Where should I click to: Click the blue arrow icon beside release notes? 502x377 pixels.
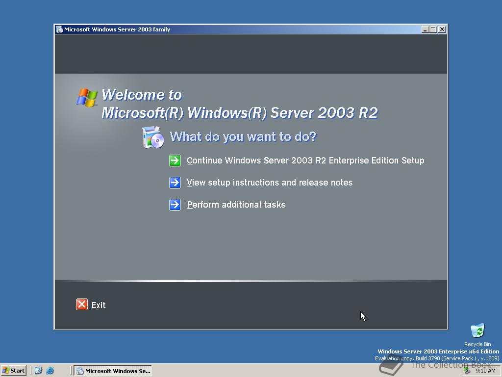point(175,183)
